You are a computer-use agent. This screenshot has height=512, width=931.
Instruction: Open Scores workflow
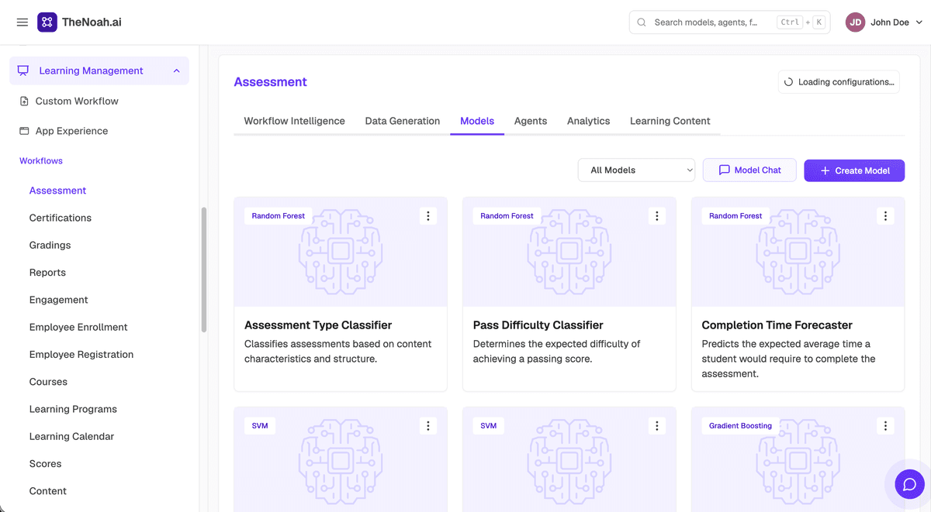click(x=45, y=464)
